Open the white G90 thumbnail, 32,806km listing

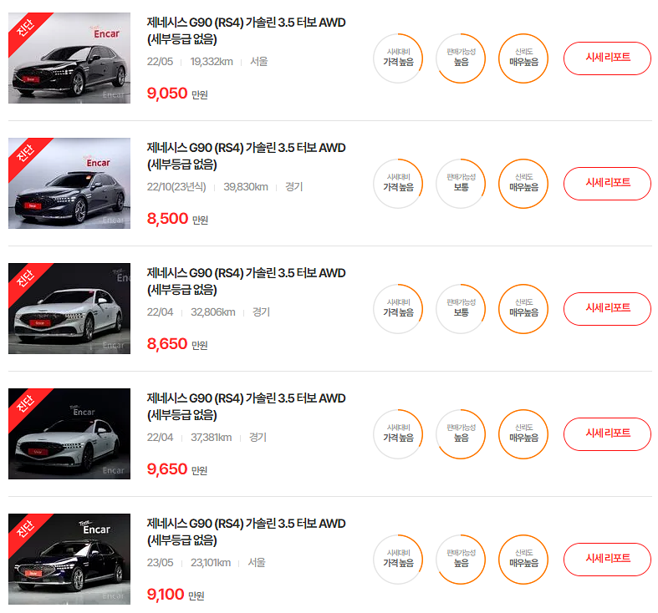[x=69, y=309]
